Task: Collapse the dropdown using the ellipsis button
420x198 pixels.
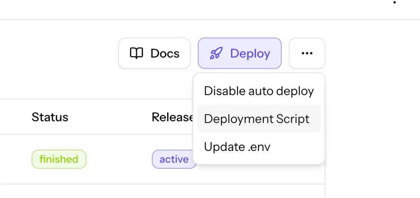Action: pos(307,53)
